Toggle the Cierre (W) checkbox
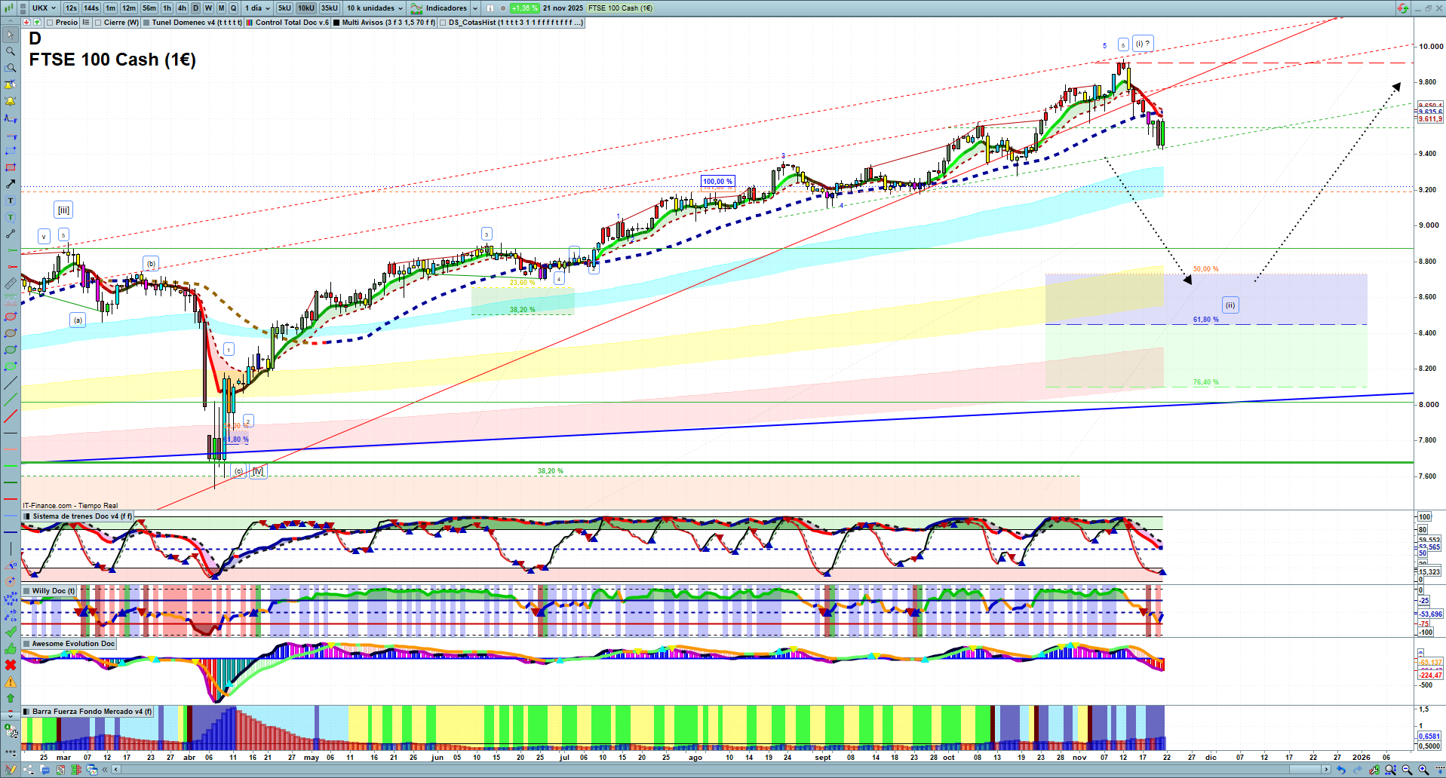The image size is (1446, 778). (x=98, y=23)
